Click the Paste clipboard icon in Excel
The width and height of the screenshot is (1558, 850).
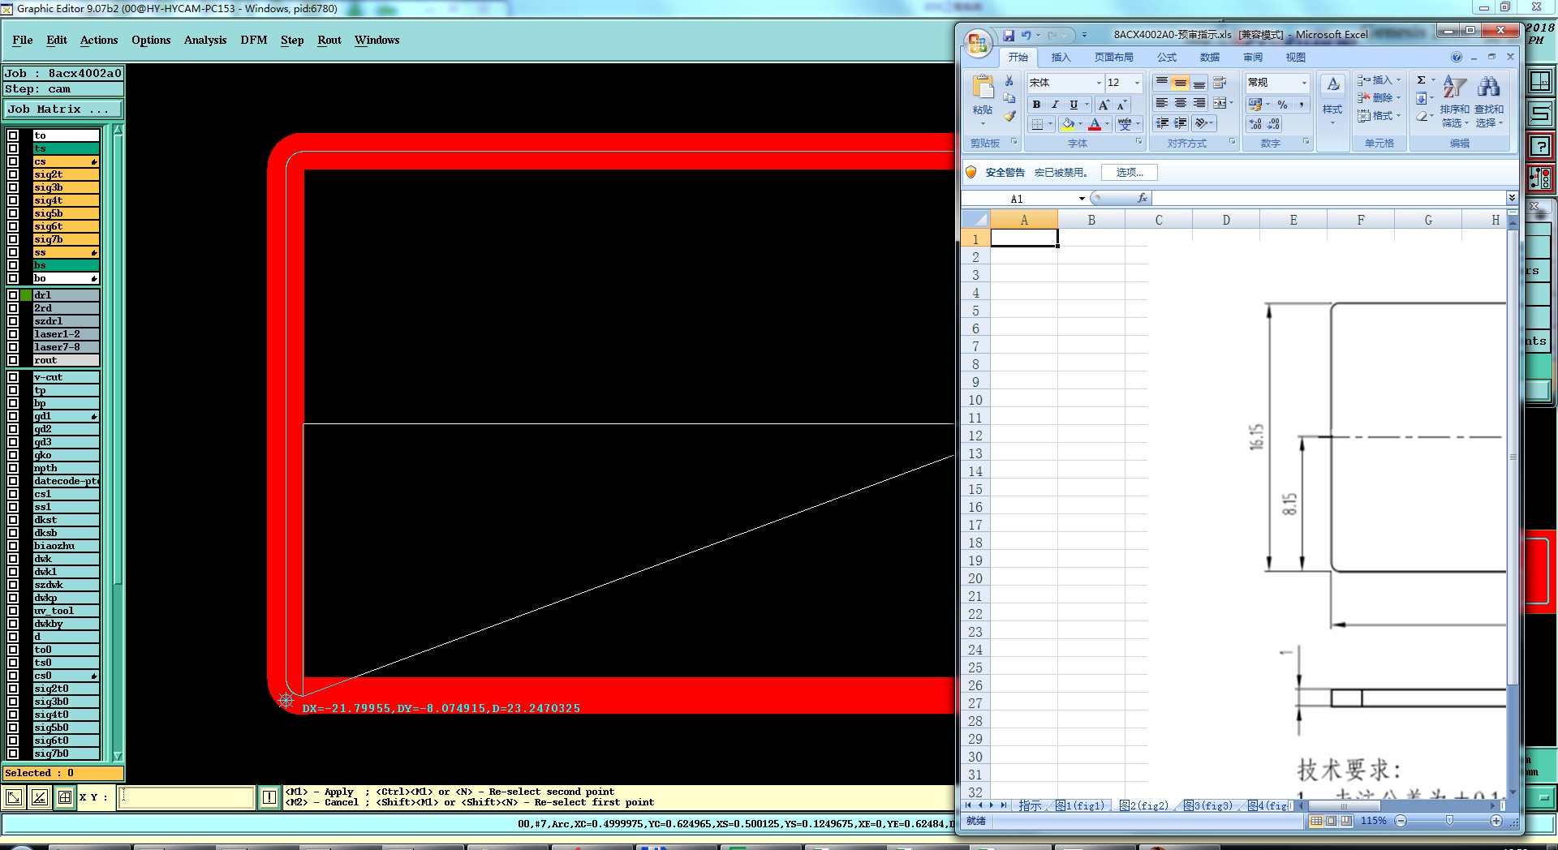[983, 88]
